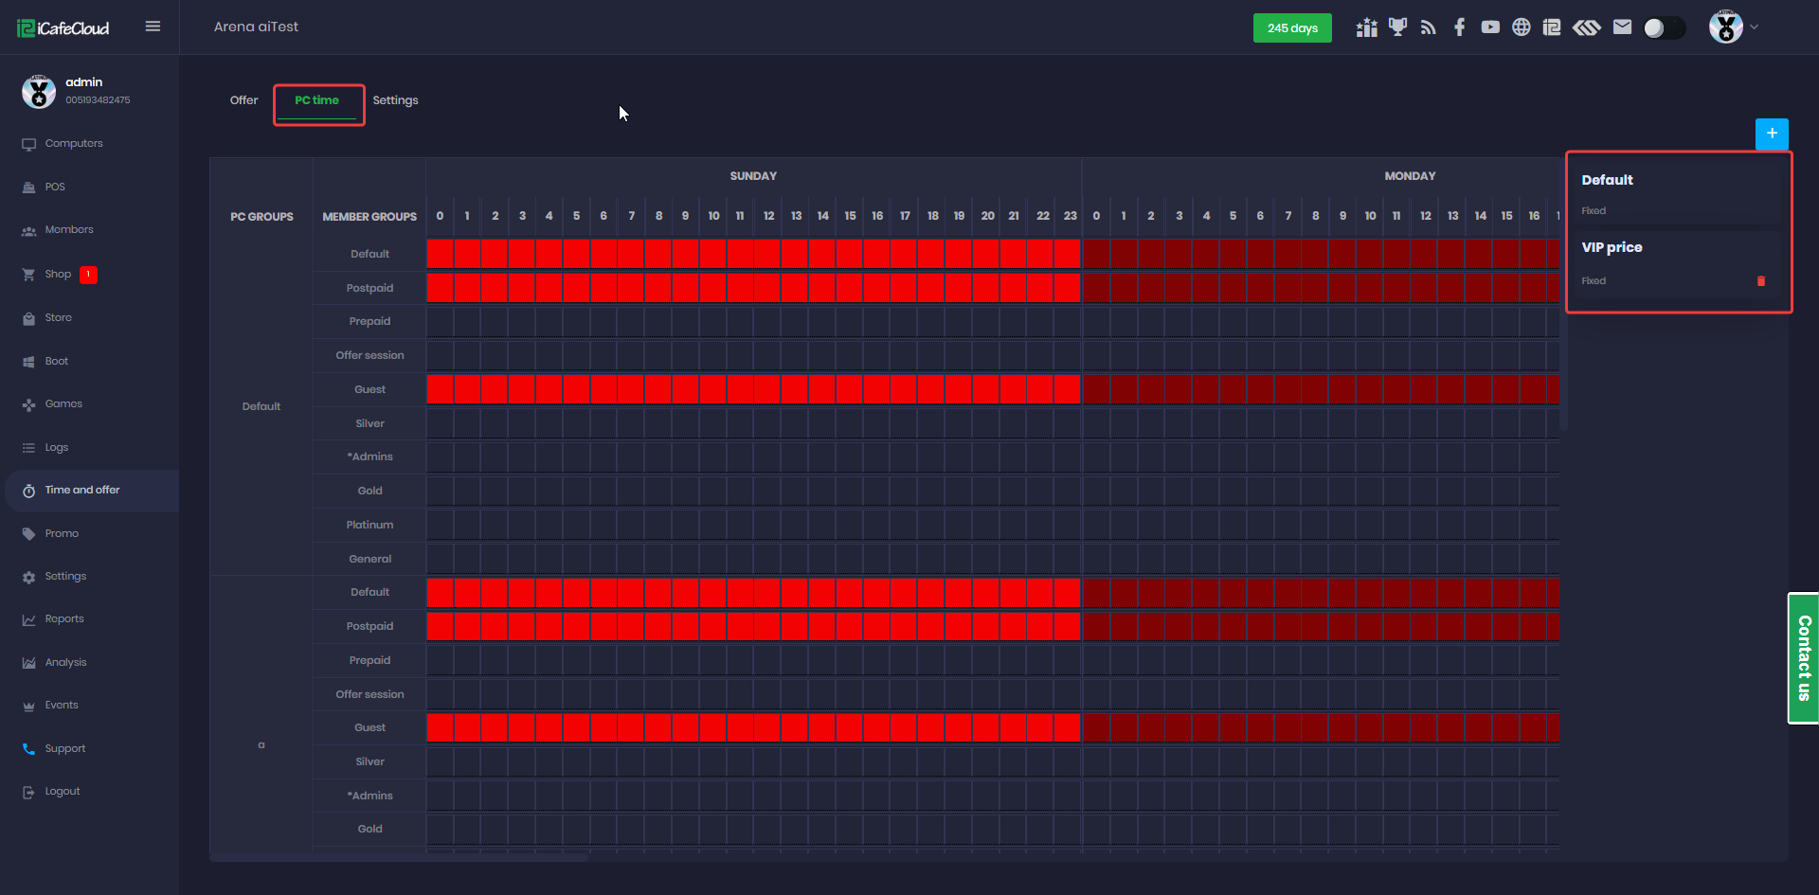Open the YouTube channel icon
The image size is (1819, 895).
(1490, 27)
